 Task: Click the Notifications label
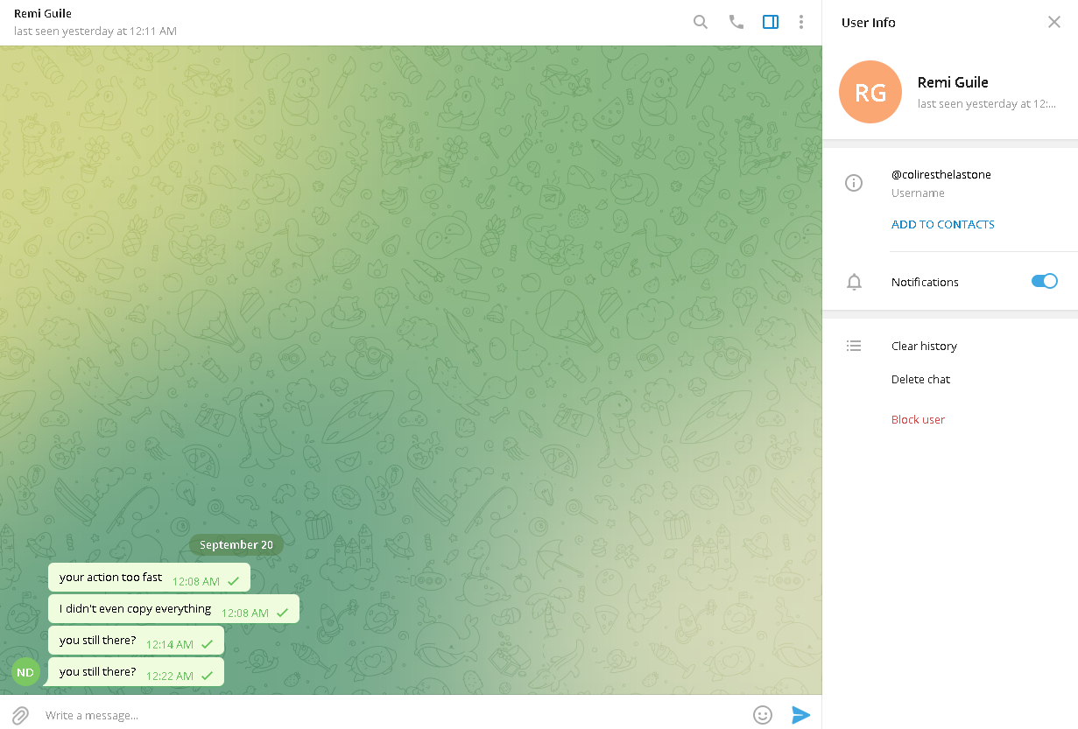coord(925,282)
